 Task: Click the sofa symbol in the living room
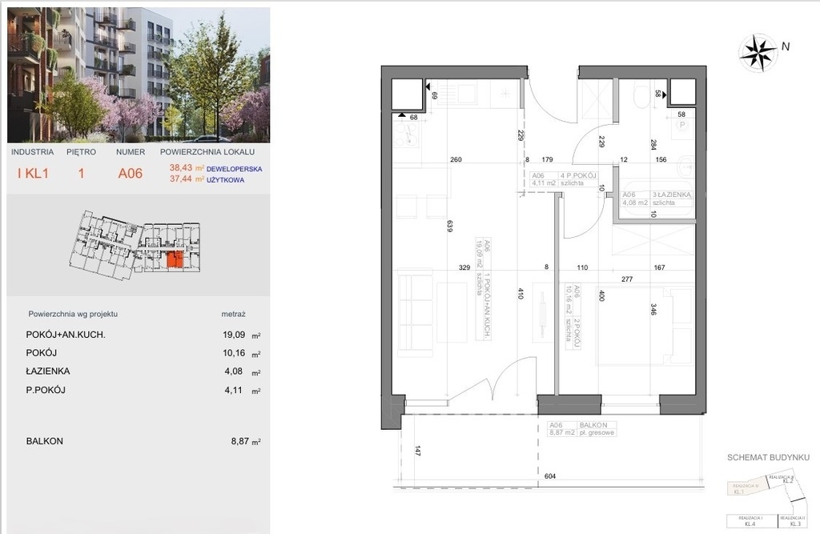(x=412, y=312)
